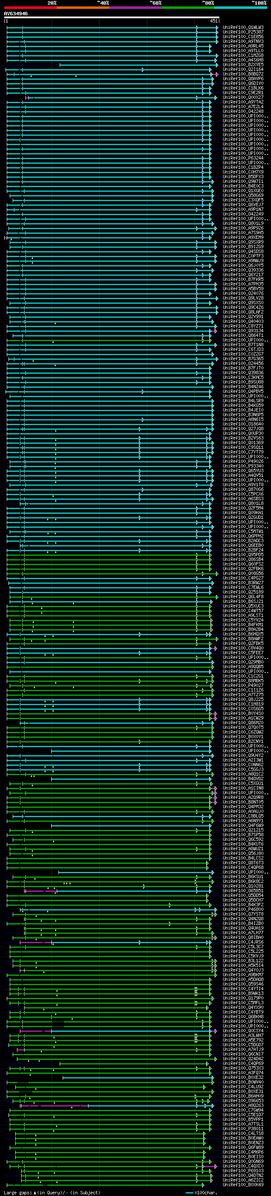Screen dimensions: 271x1196
Task: Select the UniRef100_P69103 label
Action: pos(243,1171)
